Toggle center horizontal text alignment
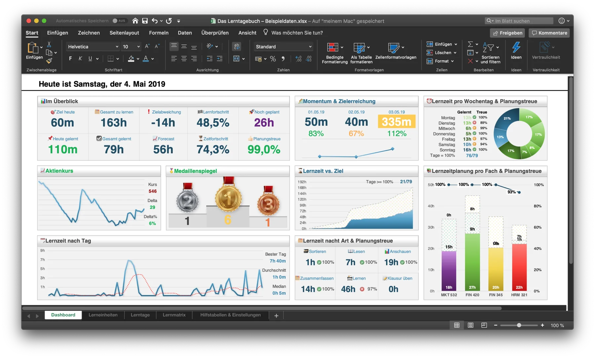The width and height of the screenshot is (595, 358). (184, 59)
